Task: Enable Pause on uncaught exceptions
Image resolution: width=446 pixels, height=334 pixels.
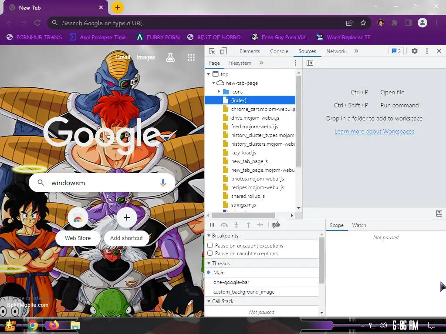Action: click(210, 245)
